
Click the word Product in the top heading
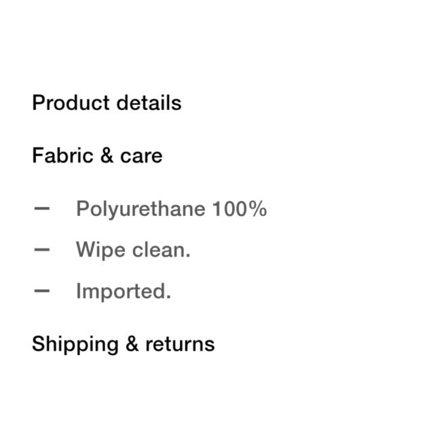click(71, 103)
